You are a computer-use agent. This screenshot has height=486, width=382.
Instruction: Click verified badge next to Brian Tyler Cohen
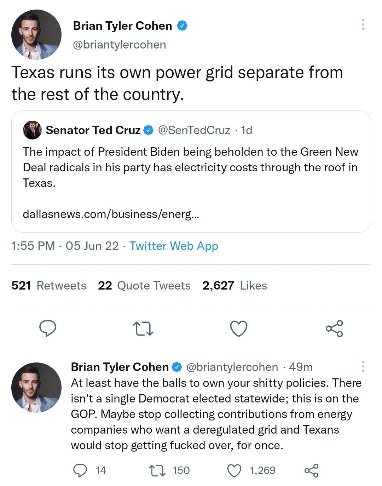(x=181, y=25)
